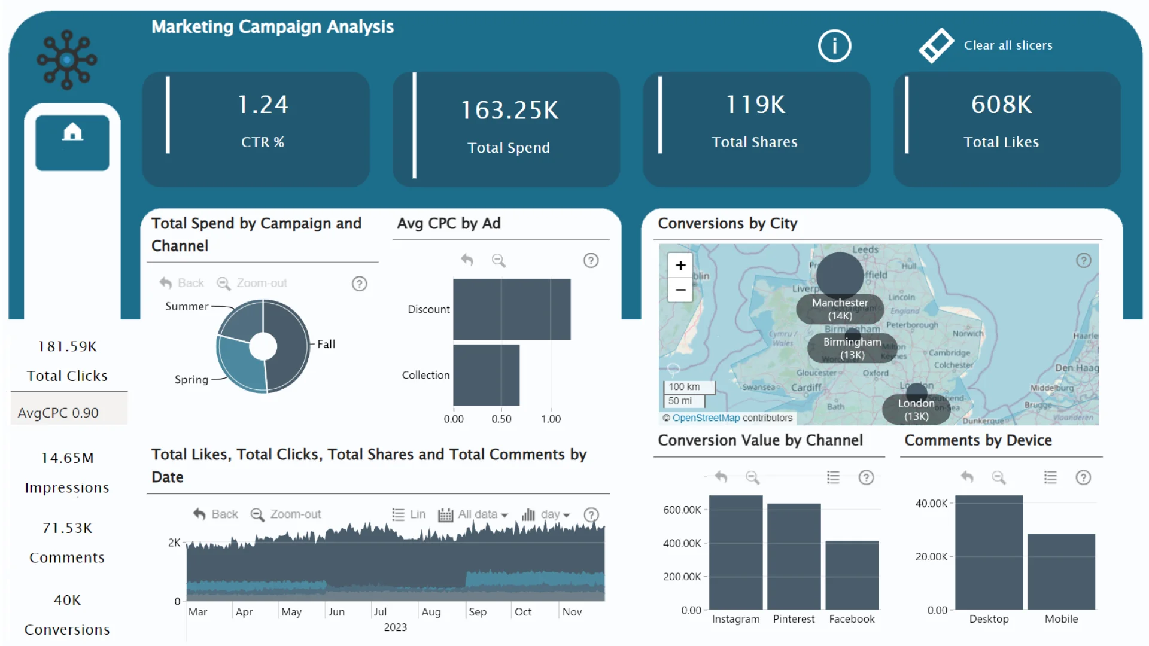Select the Discount bar
1149x646 pixels.
click(x=512, y=309)
